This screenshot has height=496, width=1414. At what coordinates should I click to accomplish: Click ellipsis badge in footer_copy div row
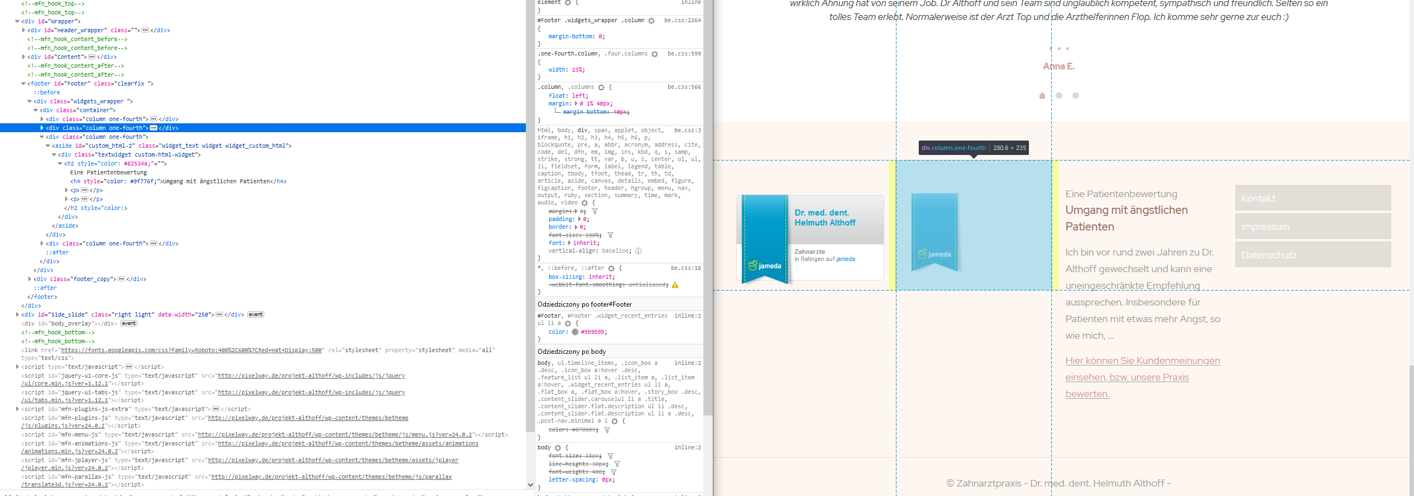pos(121,279)
